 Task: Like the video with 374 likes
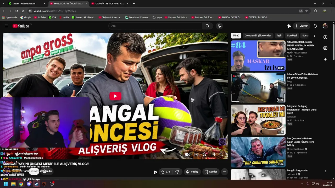click(165, 172)
